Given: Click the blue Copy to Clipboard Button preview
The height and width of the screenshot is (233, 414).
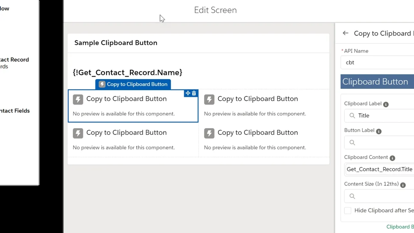Looking at the screenshot, I should point(133,84).
